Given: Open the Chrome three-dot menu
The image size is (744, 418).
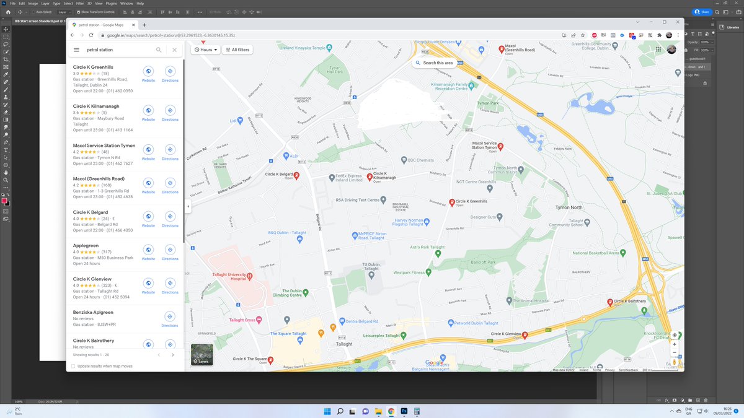Looking at the screenshot, I should 678,35.
